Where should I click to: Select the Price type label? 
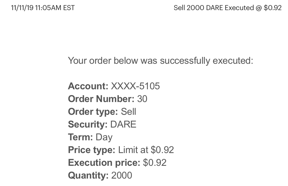[92, 150]
